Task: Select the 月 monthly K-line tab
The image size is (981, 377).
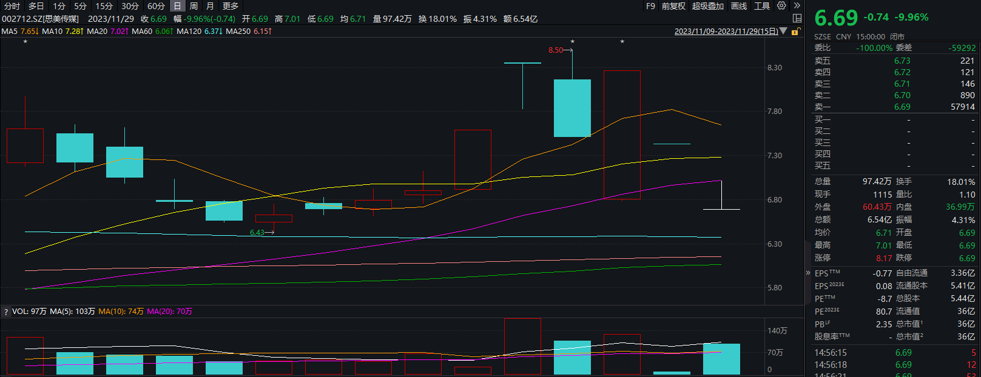Action: [210, 6]
